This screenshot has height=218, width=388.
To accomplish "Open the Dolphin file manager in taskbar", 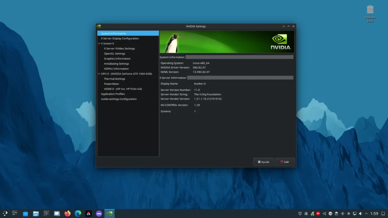I will (x=36, y=213).
